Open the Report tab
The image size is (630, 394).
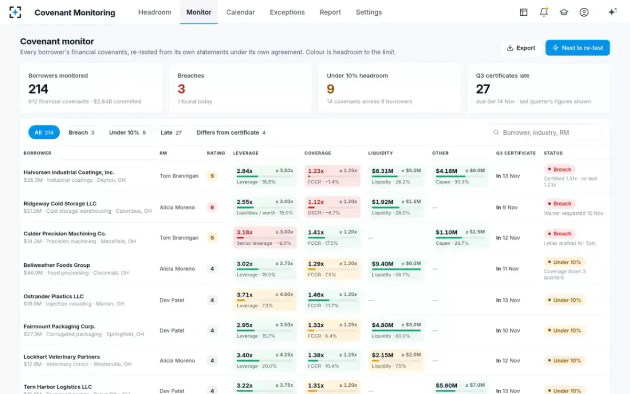pyautogui.click(x=330, y=12)
